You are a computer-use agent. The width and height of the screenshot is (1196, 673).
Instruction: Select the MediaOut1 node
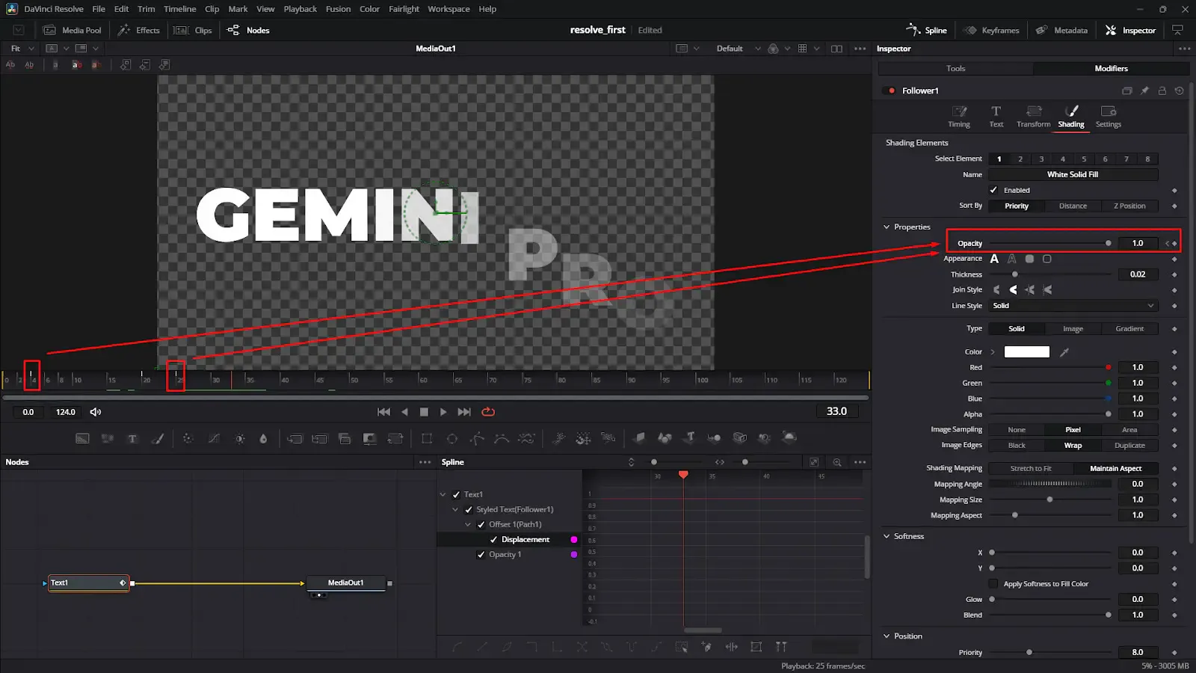pyautogui.click(x=345, y=583)
